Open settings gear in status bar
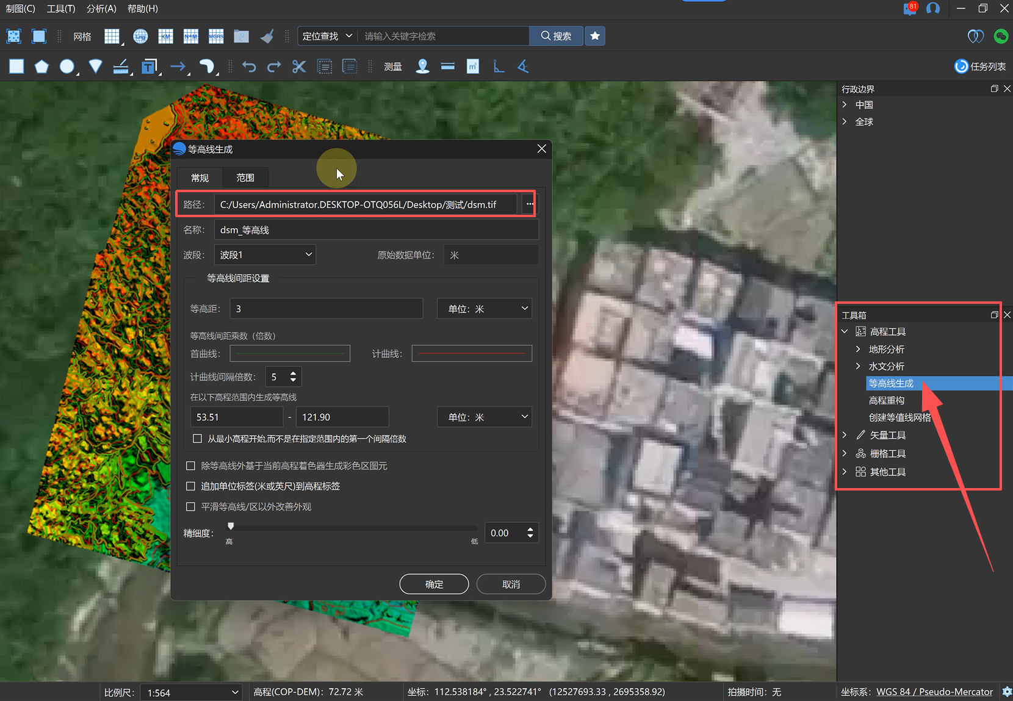1013x701 pixels. (x=1007, y=692)
